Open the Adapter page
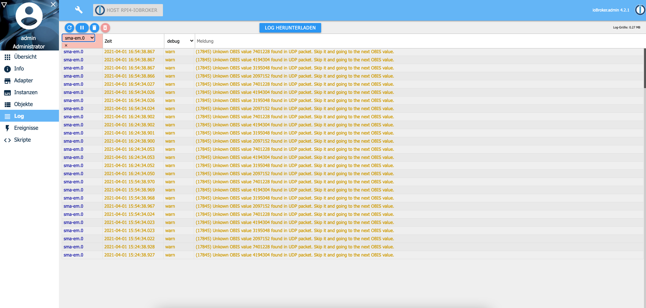 coord(23,81)
